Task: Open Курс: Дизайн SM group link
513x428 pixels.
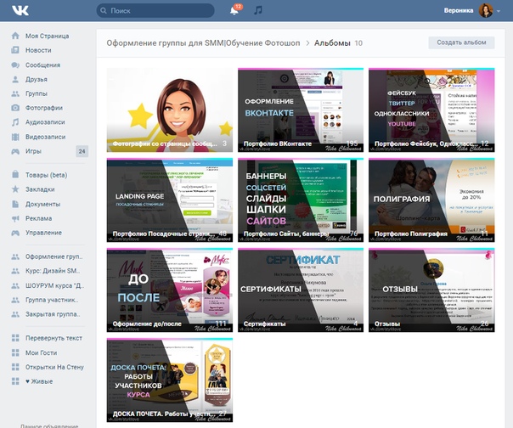Action: pyautogui.click(x=53, y=271)
